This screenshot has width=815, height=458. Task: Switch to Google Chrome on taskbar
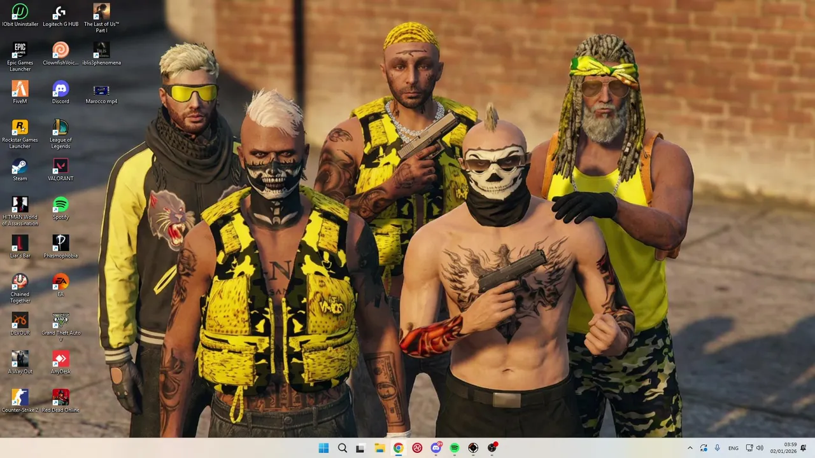click(398, 448)
